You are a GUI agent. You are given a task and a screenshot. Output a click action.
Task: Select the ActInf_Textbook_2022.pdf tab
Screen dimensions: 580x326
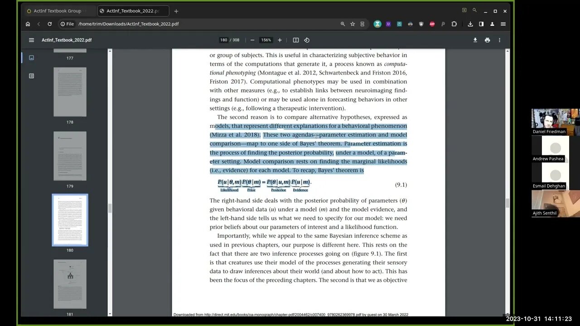point(132,11)
